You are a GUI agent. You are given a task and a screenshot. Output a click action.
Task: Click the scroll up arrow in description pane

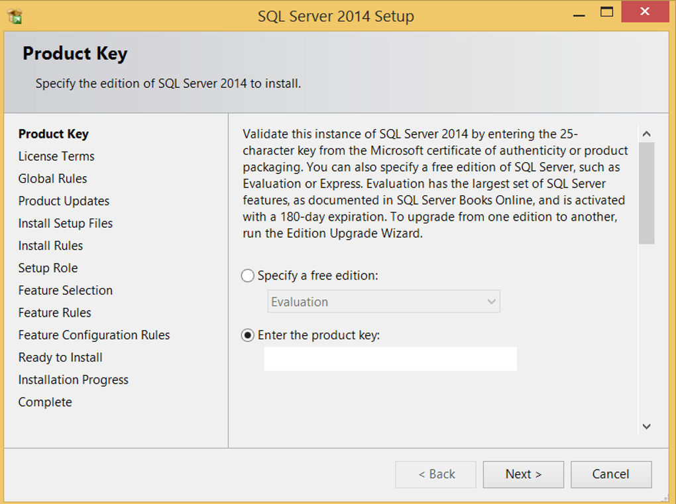(646, 134)
